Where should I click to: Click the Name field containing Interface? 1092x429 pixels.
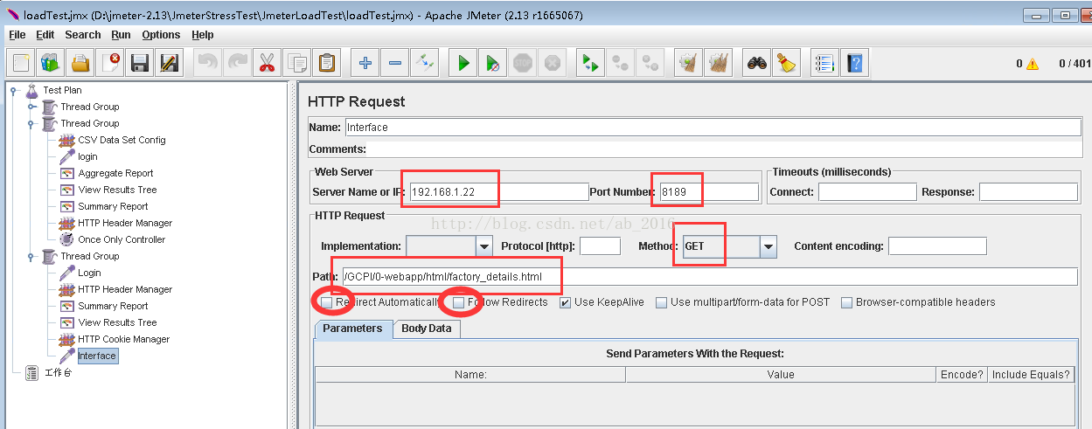(713, 127)
